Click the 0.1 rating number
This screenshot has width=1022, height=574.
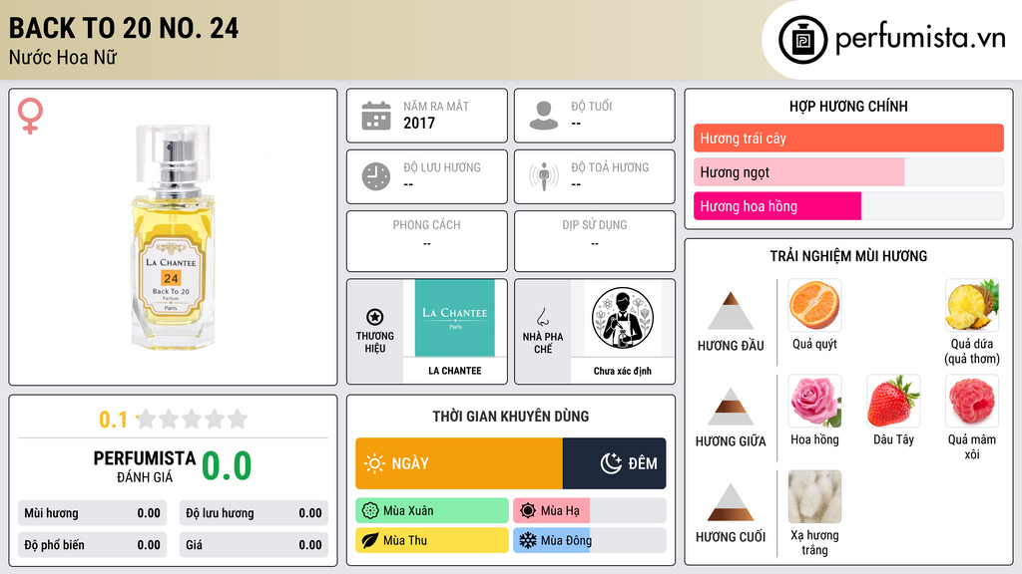113,420
